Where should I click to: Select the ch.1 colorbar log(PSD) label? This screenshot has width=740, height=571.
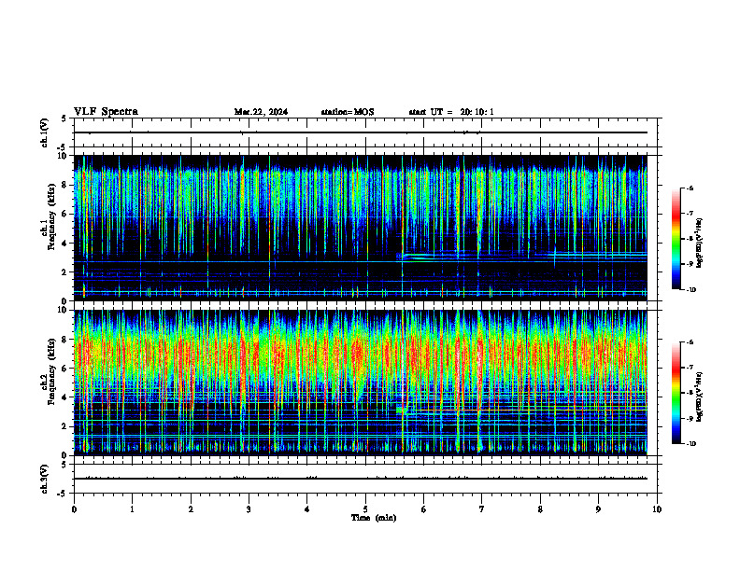700,244
